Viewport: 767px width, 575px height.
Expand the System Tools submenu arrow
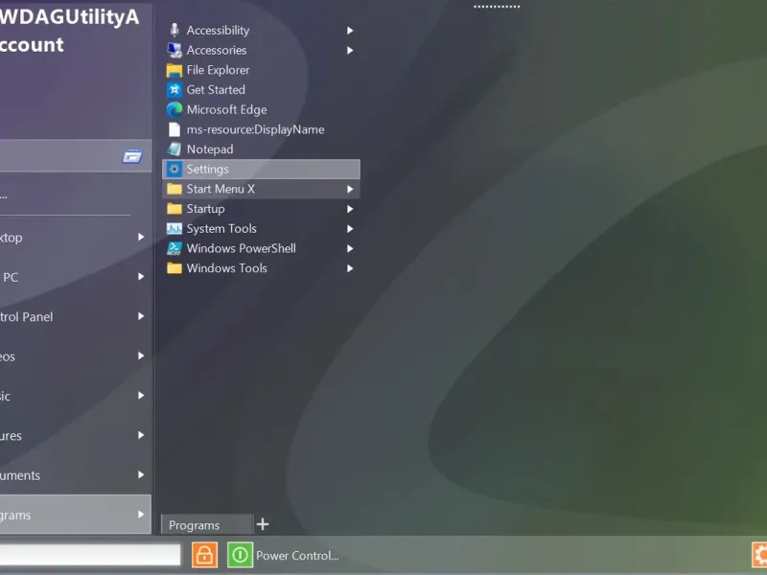pos(350,228)
